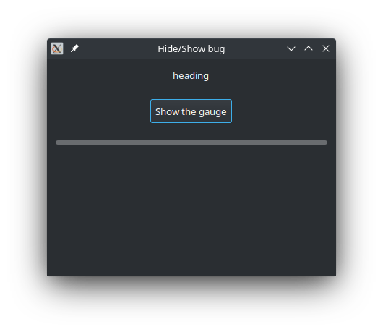This screenshot has width=383, height=332.
Task: Click the blank area left of the heading label
Action: [110, 76]
